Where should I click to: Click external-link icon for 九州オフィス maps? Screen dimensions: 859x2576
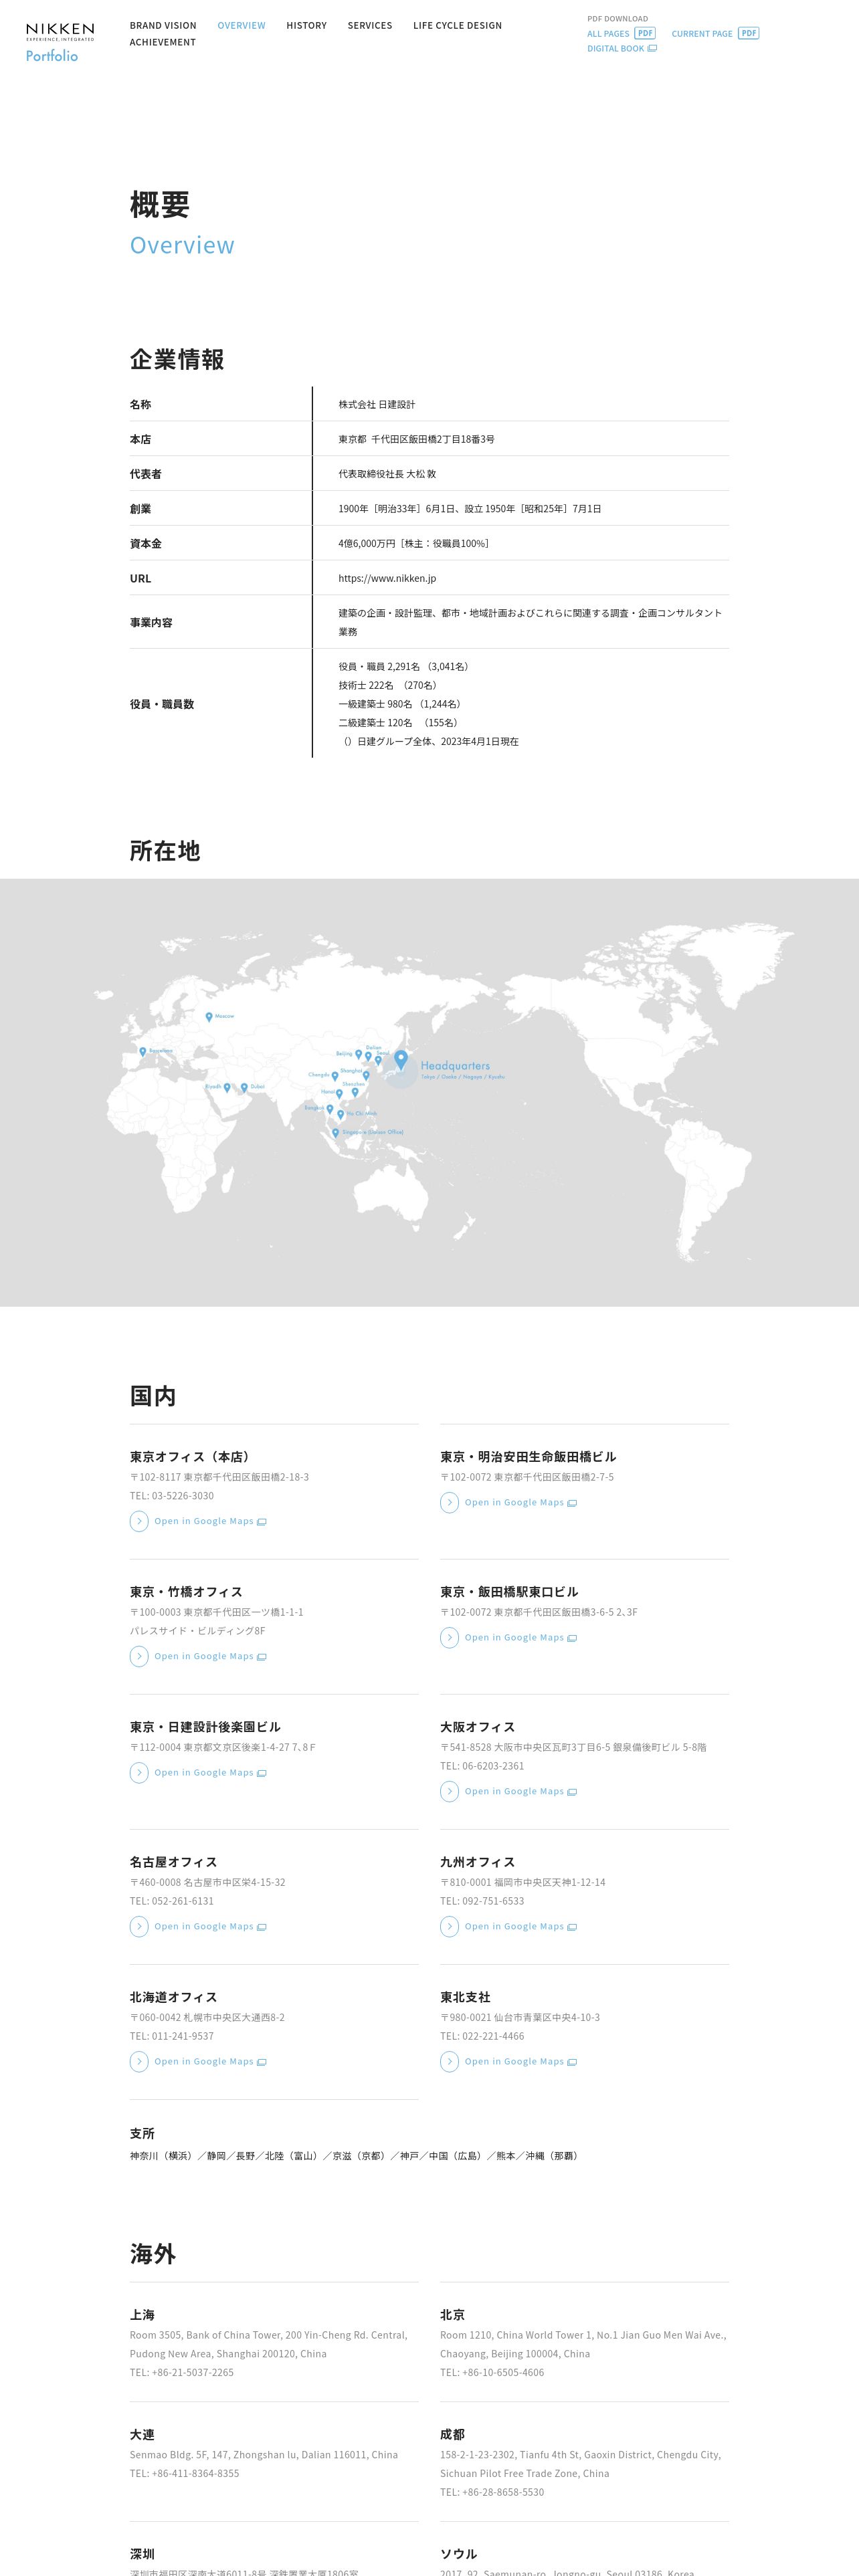tap(572, 1927)
